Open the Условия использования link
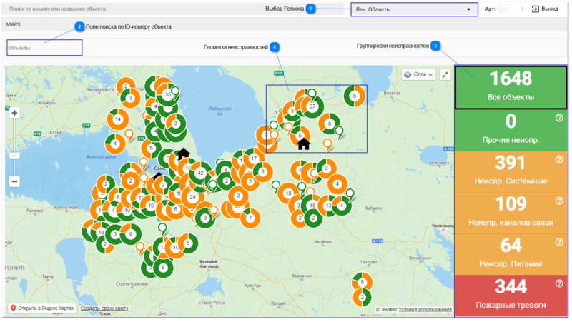Screen dimensions: 572x322 tap(425, 309)
